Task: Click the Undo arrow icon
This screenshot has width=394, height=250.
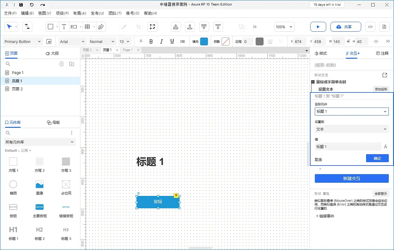Action: (x=32, y=5)
